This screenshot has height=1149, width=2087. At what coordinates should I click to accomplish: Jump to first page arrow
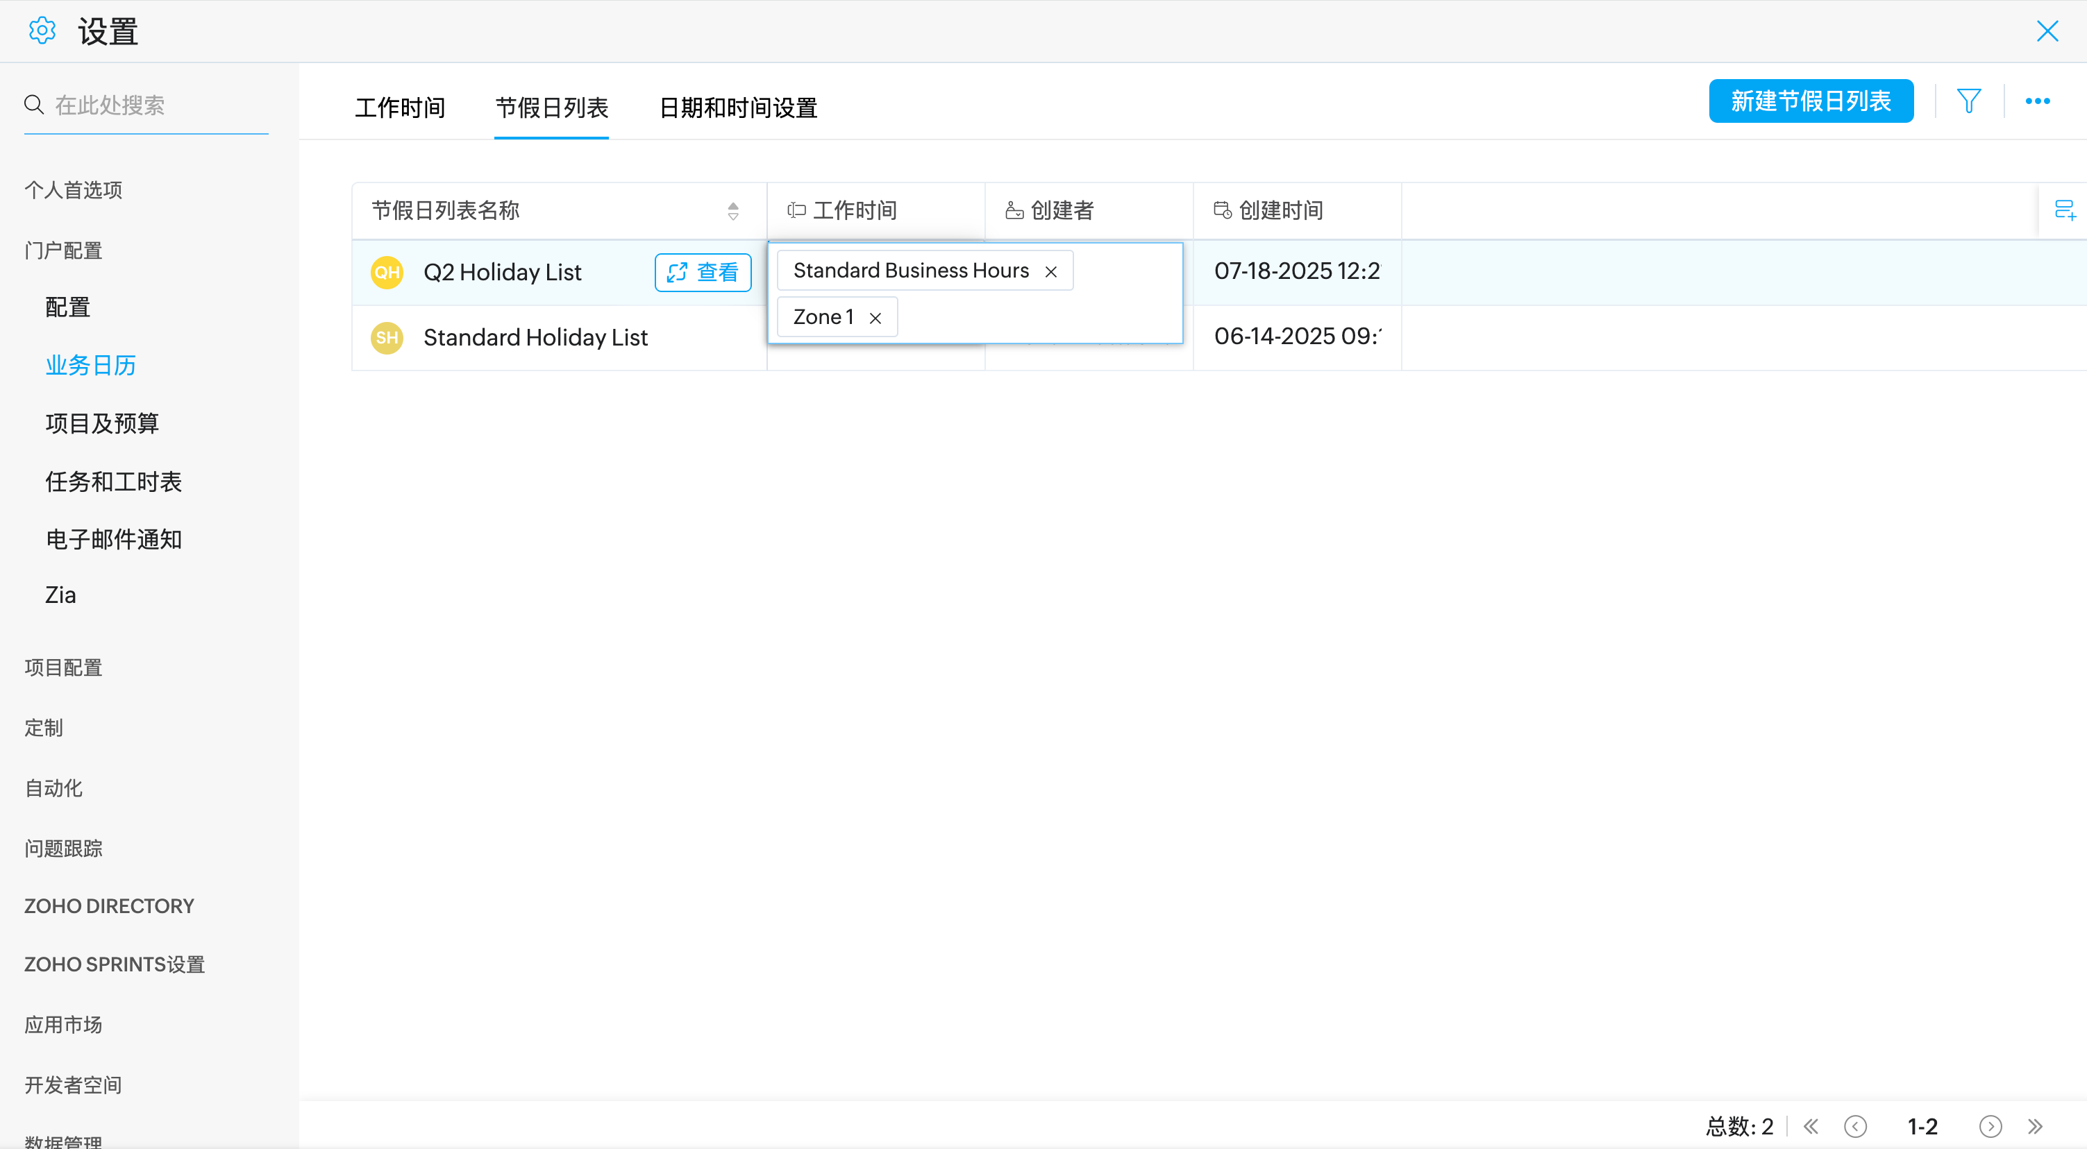pos(1811,1126)
